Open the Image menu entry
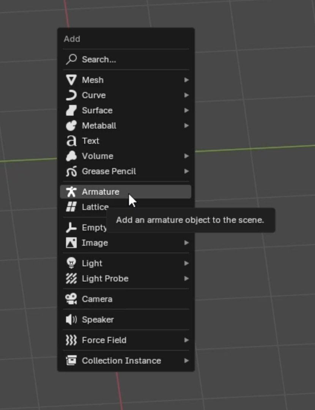This screenshot has height=410, width=315. coord(126,243)
